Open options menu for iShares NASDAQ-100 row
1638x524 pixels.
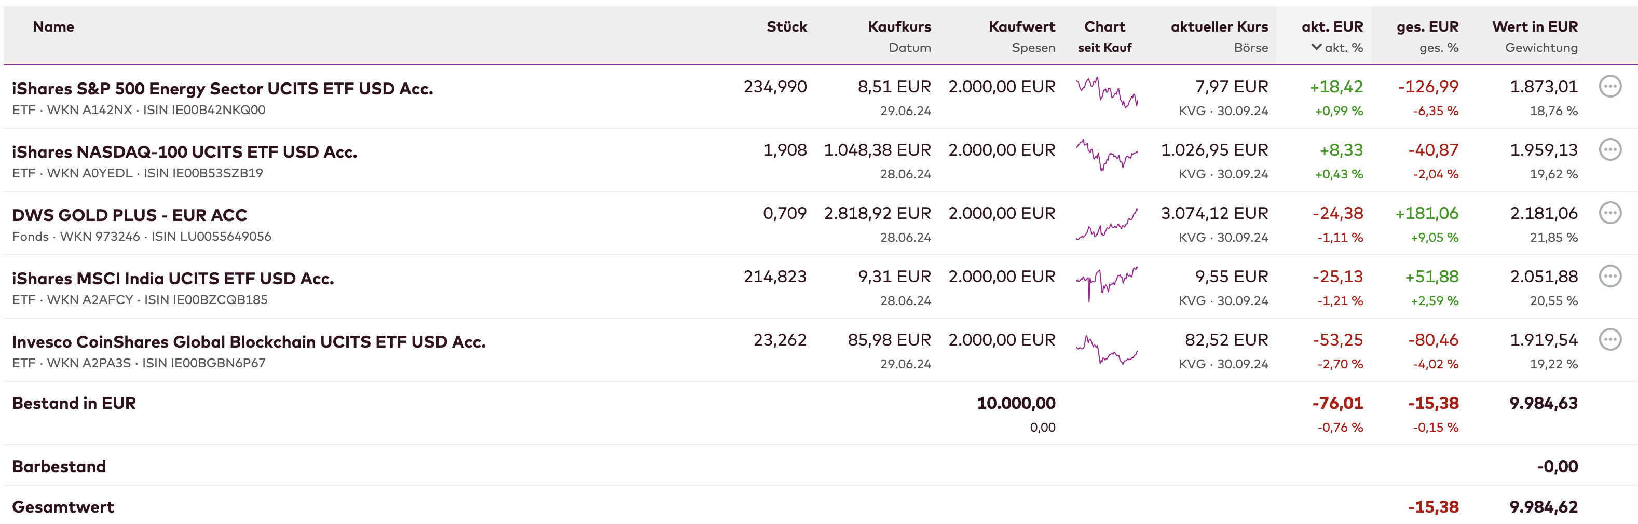tap(1609, 150)
